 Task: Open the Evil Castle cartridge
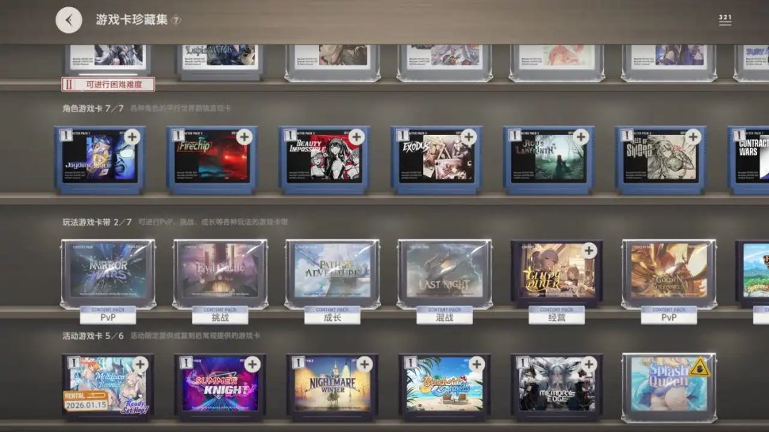pos(220,274)
